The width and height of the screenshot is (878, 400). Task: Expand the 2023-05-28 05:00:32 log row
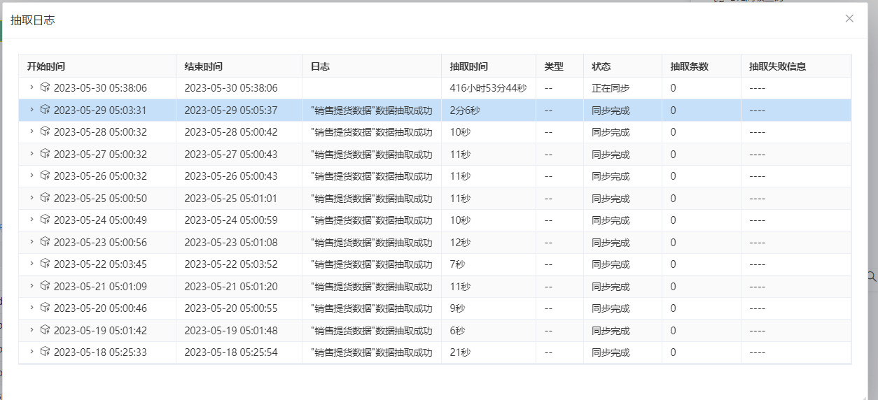coord(32,131)
